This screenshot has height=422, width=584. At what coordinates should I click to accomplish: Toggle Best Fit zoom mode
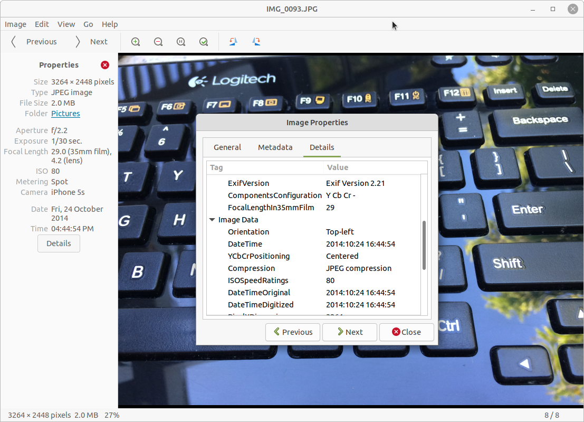[x=204, y=41]
